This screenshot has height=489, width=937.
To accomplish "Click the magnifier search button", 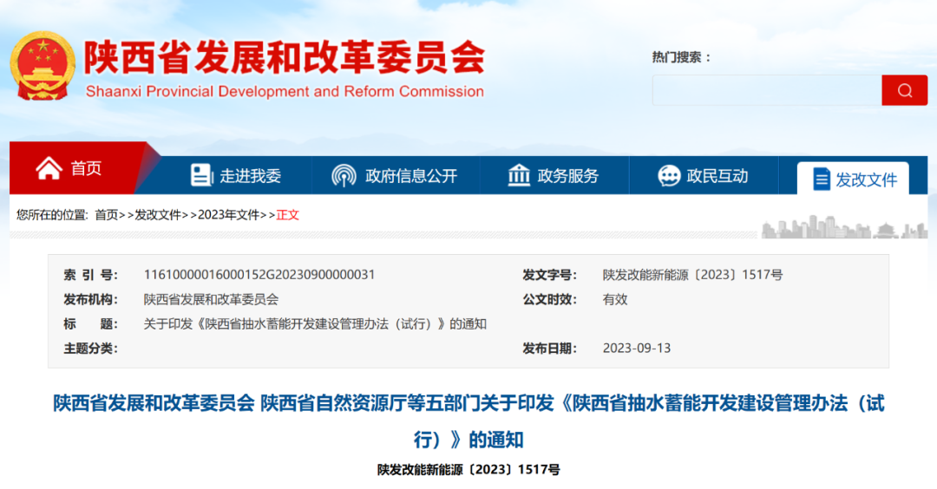I will coord(905,90).
